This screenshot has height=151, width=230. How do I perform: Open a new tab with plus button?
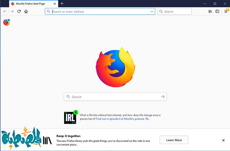[x=62, y=3]
